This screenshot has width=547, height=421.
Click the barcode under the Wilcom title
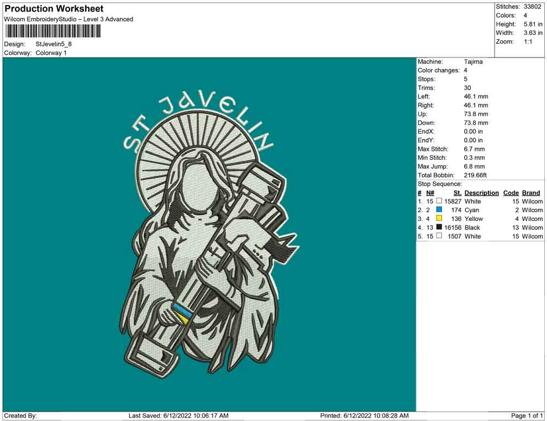pos(53,31)
